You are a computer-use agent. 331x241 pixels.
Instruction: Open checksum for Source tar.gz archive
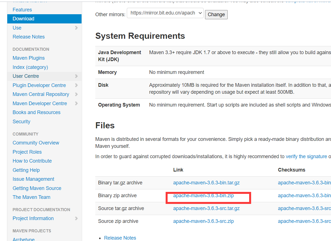(304, 208)
